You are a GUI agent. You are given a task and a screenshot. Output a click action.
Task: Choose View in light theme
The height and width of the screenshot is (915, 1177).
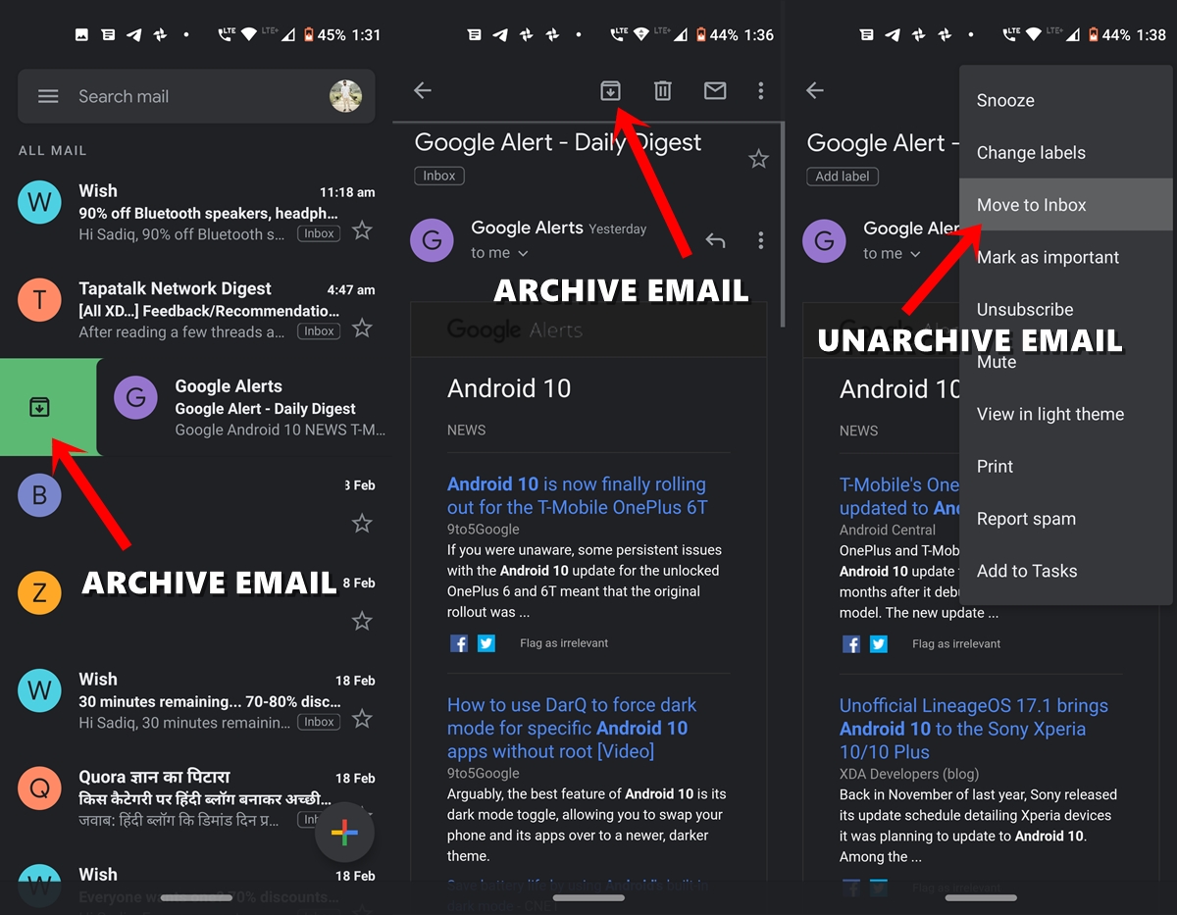(1066, 414)
